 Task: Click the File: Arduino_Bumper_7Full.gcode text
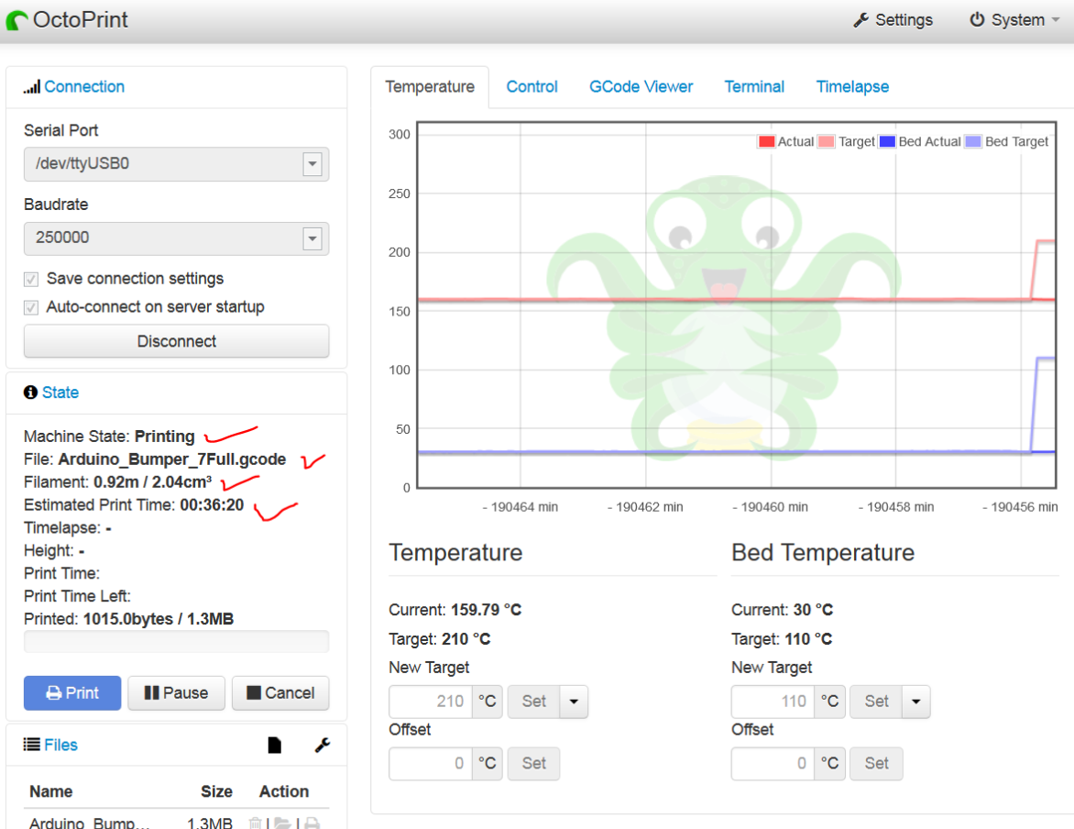click(x=155, y=459)
